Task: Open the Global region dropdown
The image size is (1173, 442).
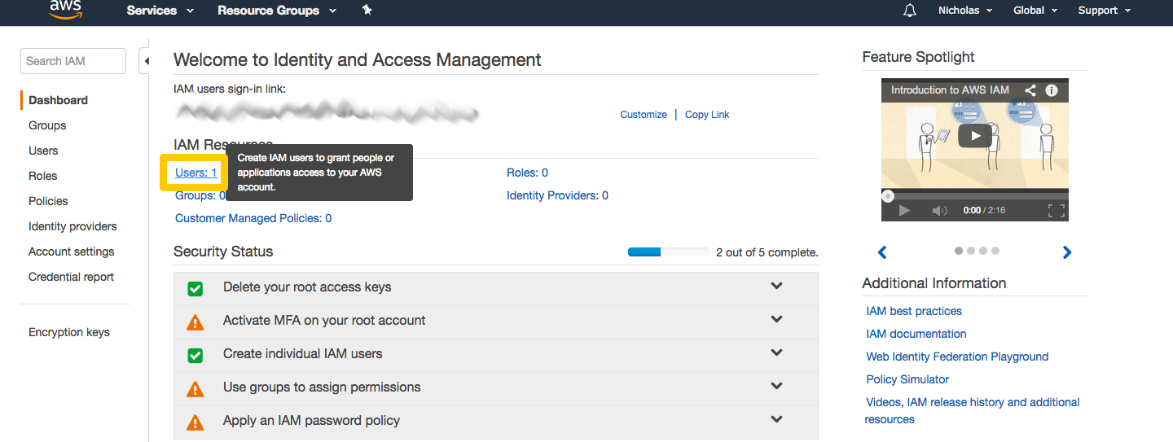Action: [x=1035, y=11]
